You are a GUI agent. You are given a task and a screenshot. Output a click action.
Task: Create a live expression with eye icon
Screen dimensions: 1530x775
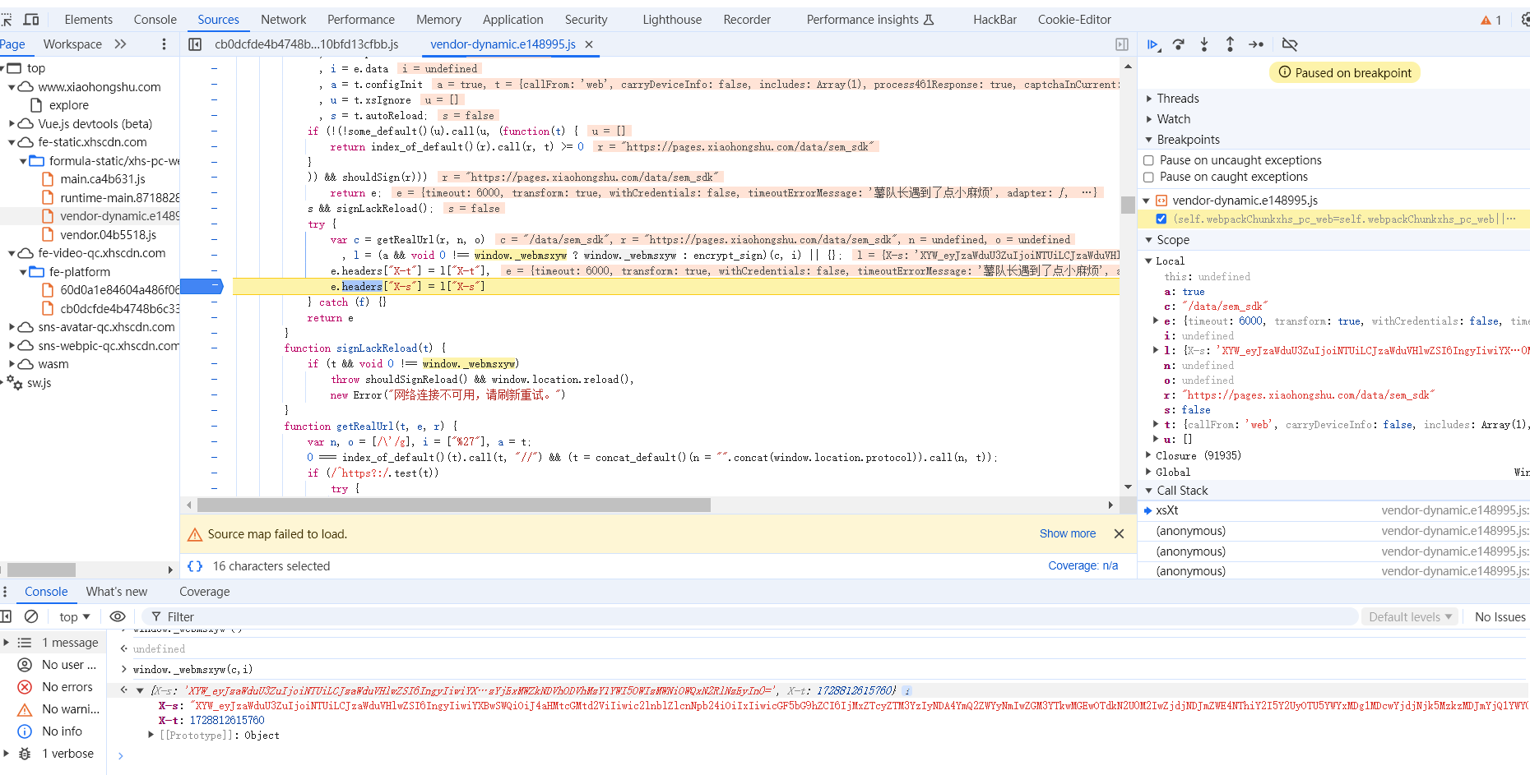click(118, 616)
